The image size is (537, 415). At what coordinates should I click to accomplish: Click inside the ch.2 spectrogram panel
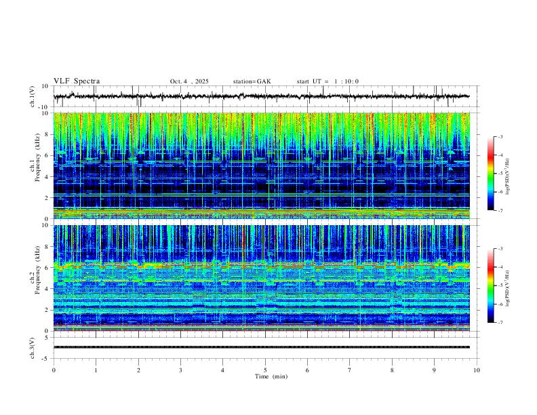tap(262, 278)
